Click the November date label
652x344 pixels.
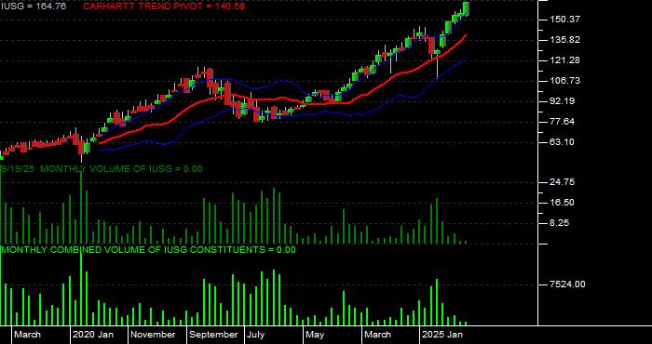154,335
